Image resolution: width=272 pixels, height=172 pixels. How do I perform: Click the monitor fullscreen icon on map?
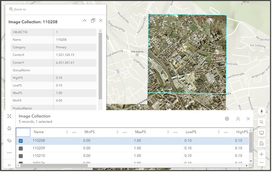262,133
